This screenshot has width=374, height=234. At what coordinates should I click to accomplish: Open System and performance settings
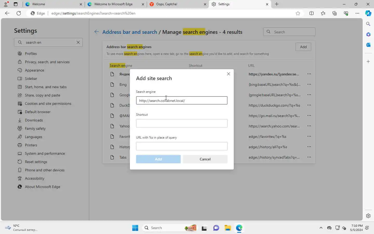(x=45, y=153)
